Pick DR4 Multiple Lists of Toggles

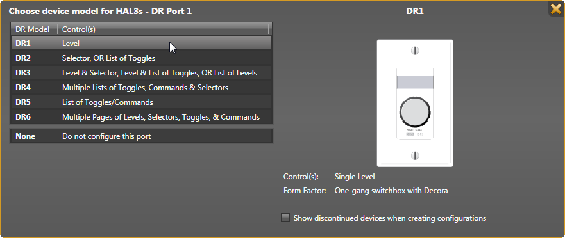141,88
